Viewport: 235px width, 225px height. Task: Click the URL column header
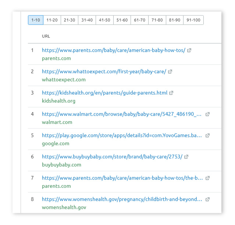tap(46, 36)
